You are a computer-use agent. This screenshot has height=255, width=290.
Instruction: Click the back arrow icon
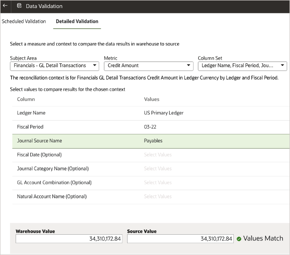click(5, 6)
